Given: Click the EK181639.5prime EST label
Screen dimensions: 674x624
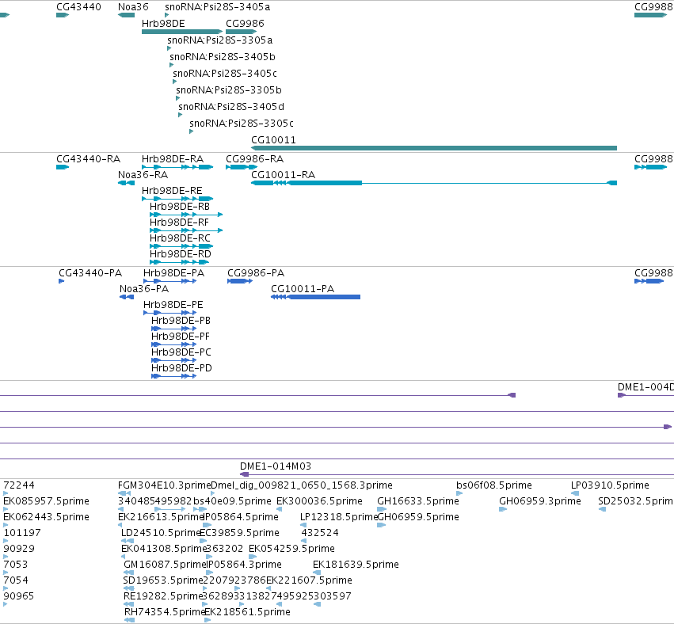Looking at the screenshot, I should (x=356, y=565).
